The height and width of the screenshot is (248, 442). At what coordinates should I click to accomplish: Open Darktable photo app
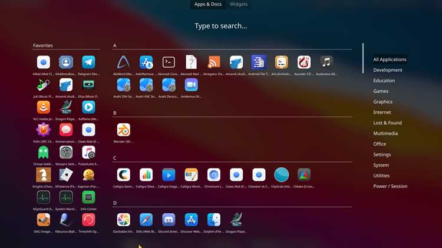click(124, 220)
